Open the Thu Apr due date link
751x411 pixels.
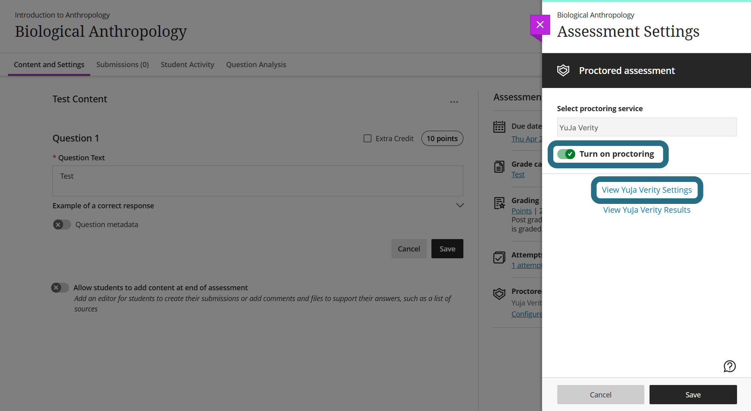pos(526,139)
